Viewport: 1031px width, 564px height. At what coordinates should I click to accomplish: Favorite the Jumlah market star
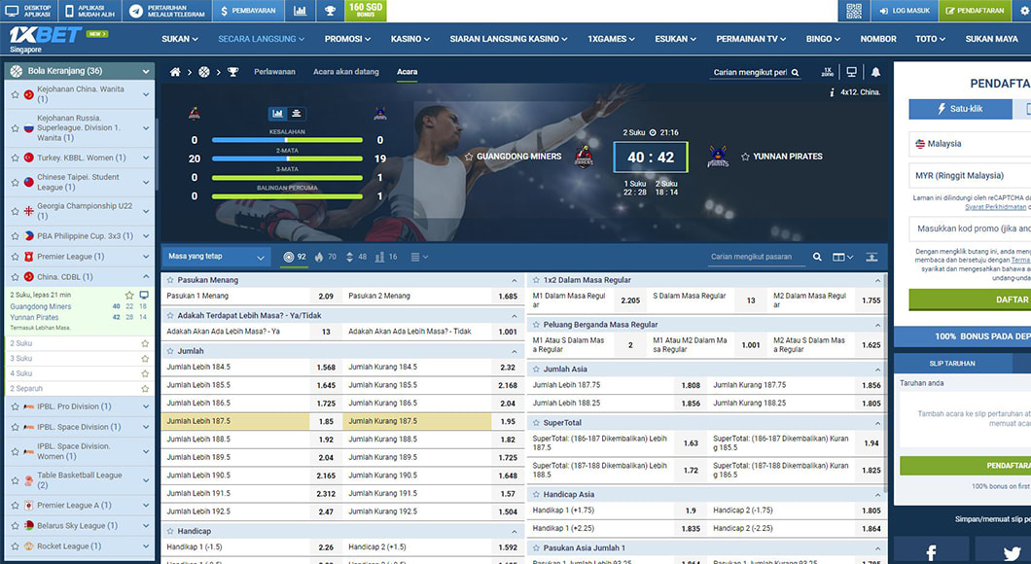pos(170,351)
